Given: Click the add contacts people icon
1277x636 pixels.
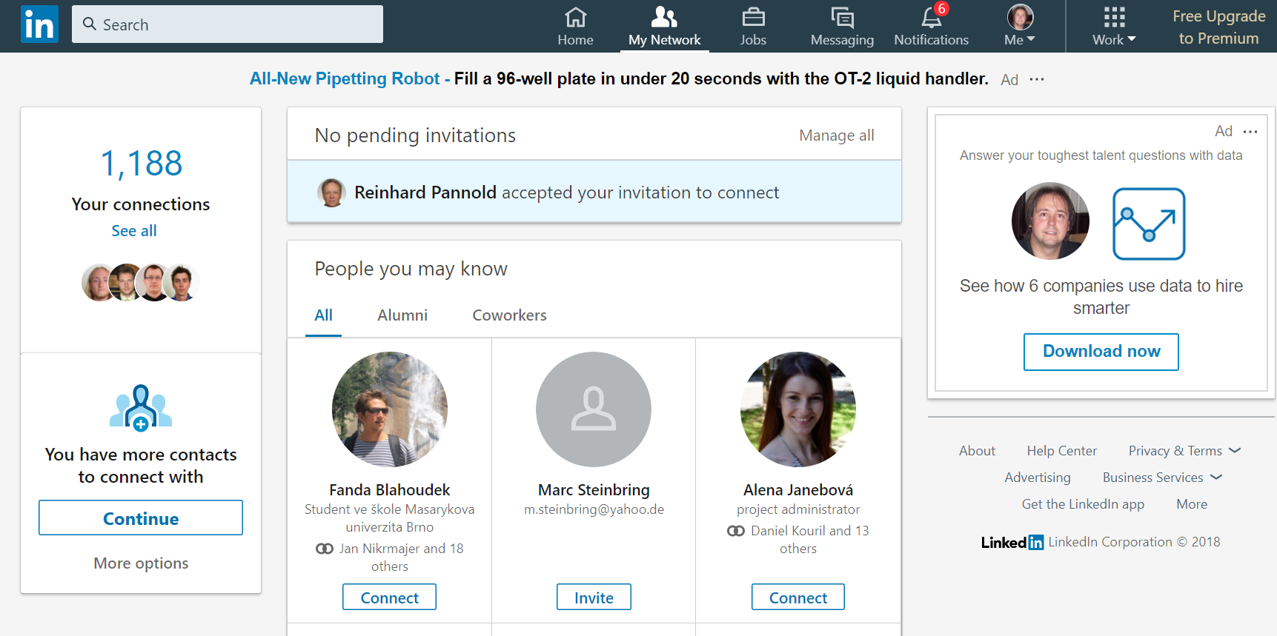Looking at the screenshot, I should coord(141,407).
